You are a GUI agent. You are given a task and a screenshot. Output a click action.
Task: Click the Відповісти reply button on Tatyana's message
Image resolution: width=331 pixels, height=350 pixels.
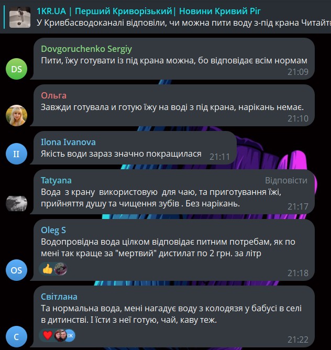pyautogui.click(x=286, y=180)
